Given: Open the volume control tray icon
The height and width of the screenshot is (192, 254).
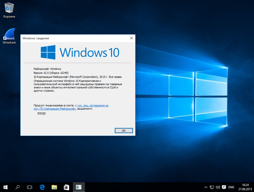Looking at the screenshot, I should [x=218, y=187].
